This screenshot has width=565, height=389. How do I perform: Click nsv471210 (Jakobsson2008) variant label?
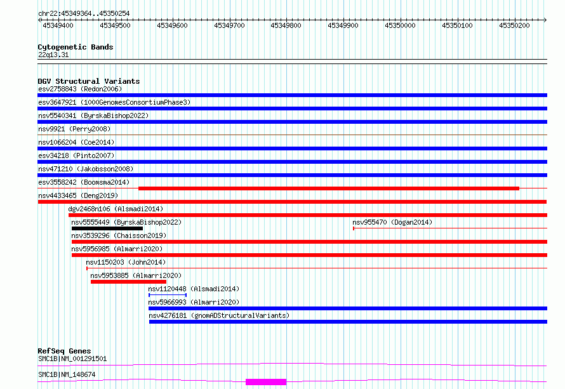point(86,169)
